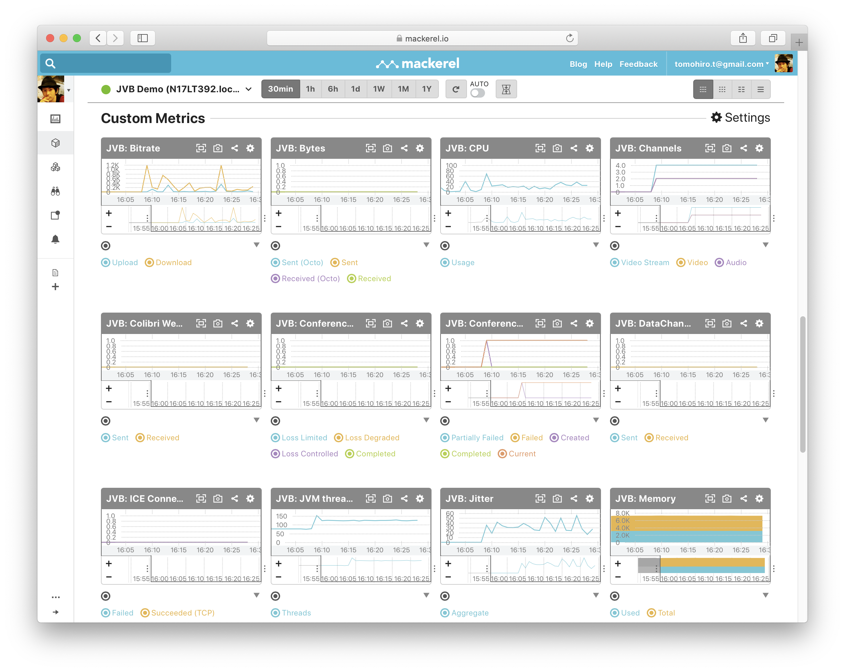This screenshot has width=845, height=672.
Task: Click the page vertical scrollbar
Action: [x=802, y=384]
